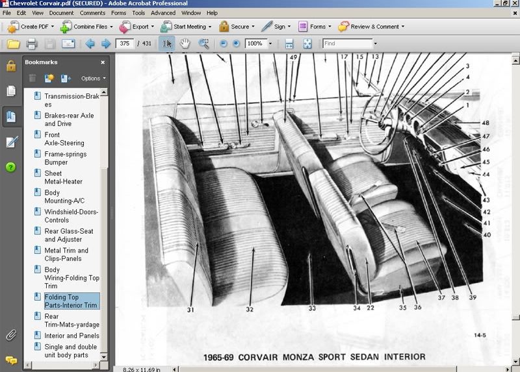Zoom in with the plus button
This screenshot has height=372, width=520.
(236, 43)
